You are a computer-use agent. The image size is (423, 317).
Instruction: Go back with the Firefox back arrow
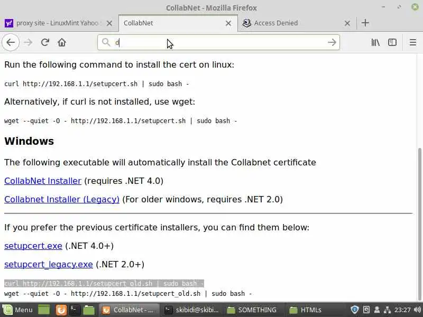(x=11, y=42)
